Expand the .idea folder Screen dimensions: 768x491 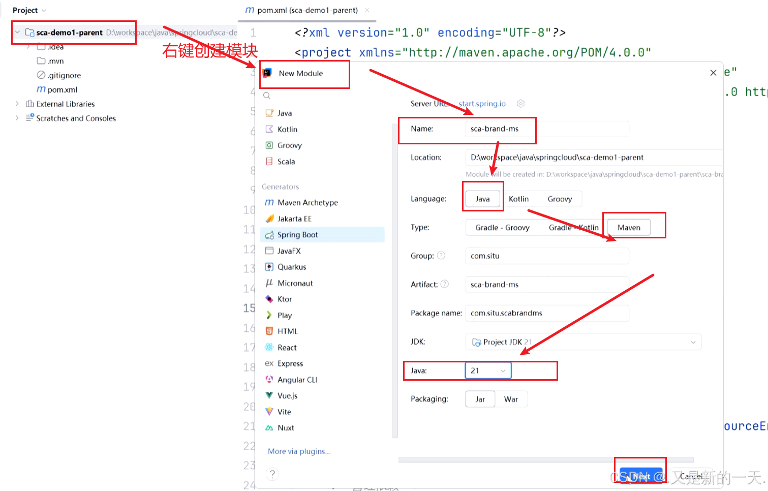[x=28, y=47]
